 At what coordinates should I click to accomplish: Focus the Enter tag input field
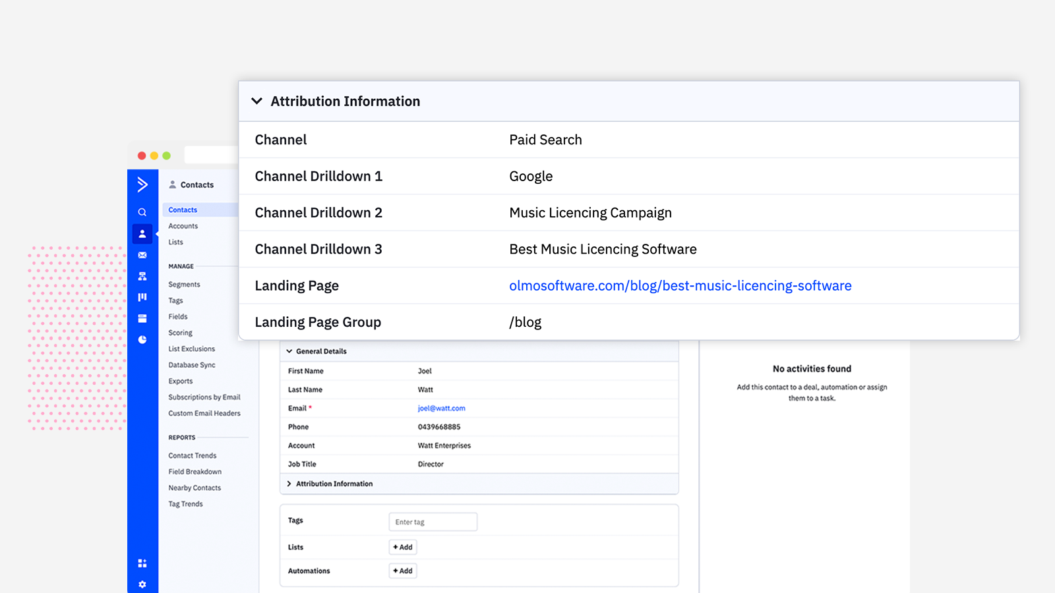point(433,522)
